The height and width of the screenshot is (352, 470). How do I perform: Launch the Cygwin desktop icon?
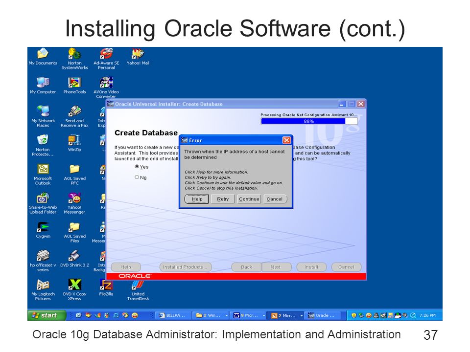(43, 230)
